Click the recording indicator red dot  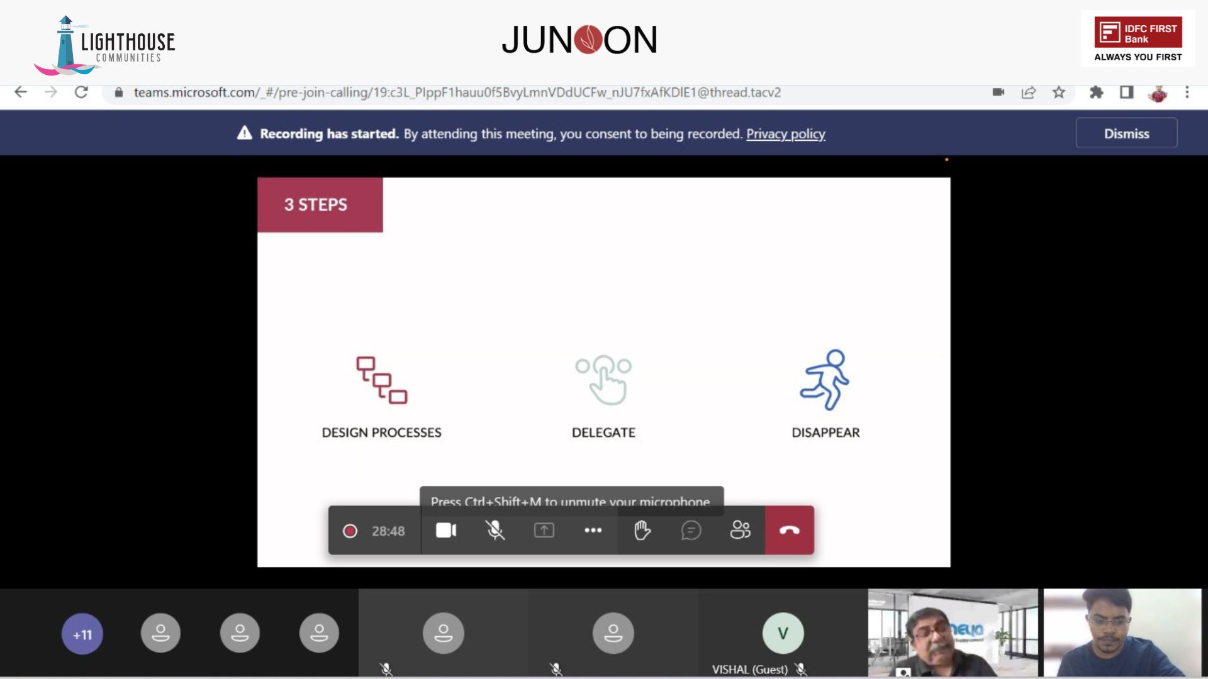(x=350, y=531)
